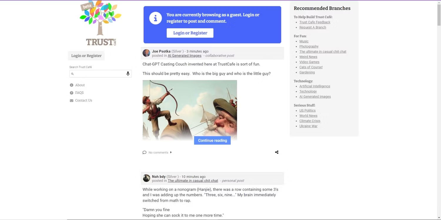Click the 'Hoping she can sock it' lyric line
This screenshot has height=220, width=441.
pos(183,215)
